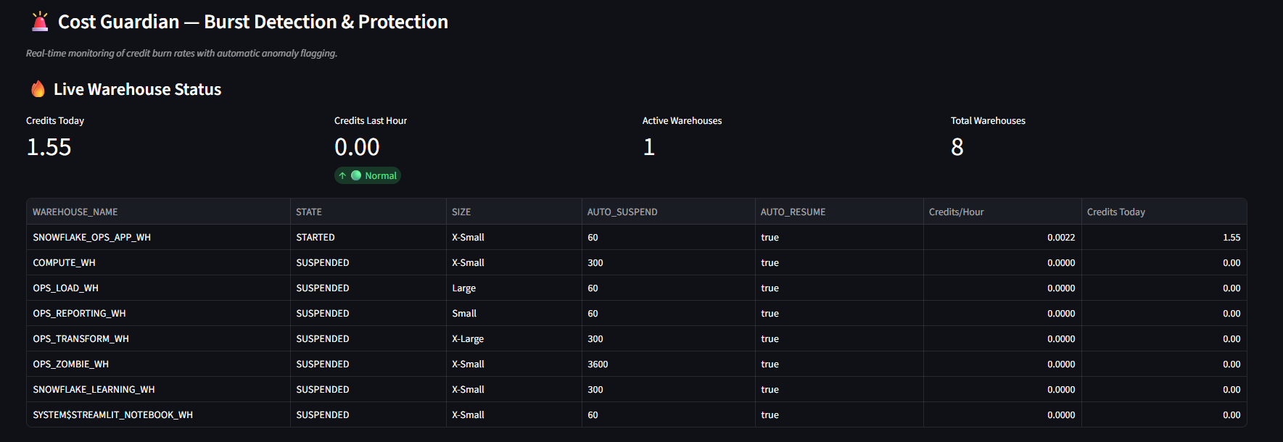The height and width of the screenshot is (442, 1283).
Task: Select the X-Large size cell for OPS_TRANSFORM_WH
Action: 468,339
